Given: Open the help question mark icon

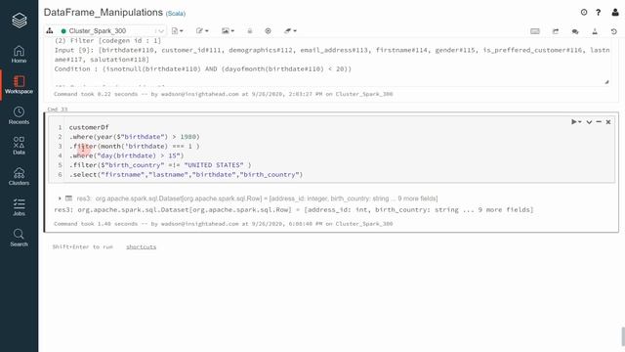Looking at the screenshot, I should 599,13.
